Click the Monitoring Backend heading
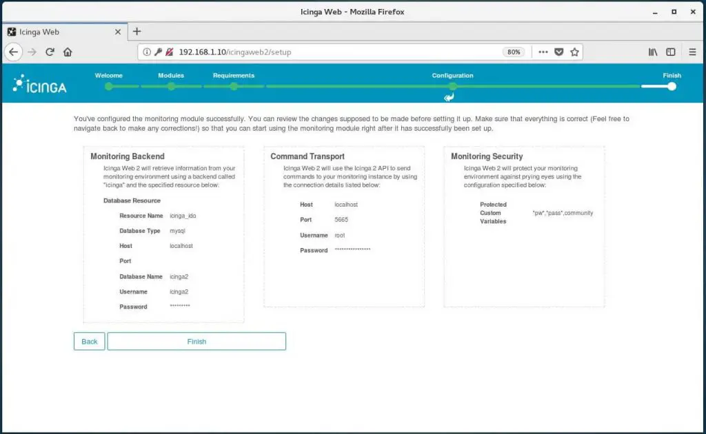The height and width of the screenshot is (434, 706). point(128,156)
